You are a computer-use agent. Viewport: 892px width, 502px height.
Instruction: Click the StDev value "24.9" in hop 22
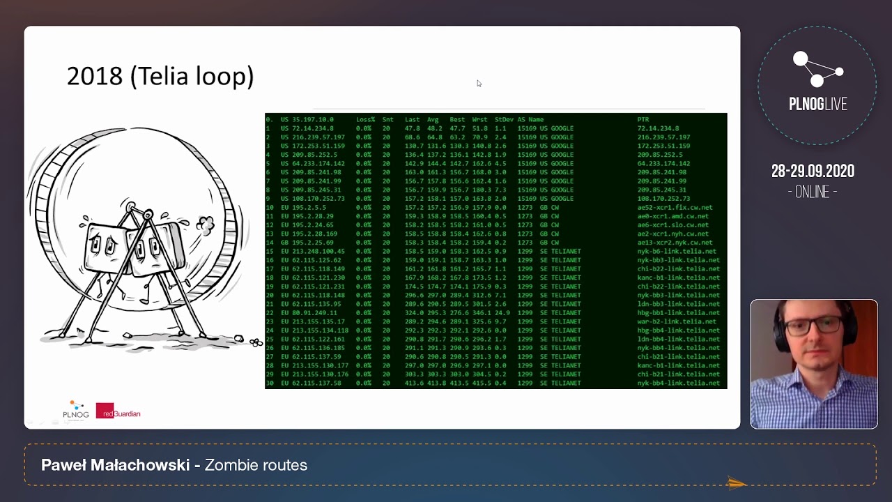click(x=502, y=313)
